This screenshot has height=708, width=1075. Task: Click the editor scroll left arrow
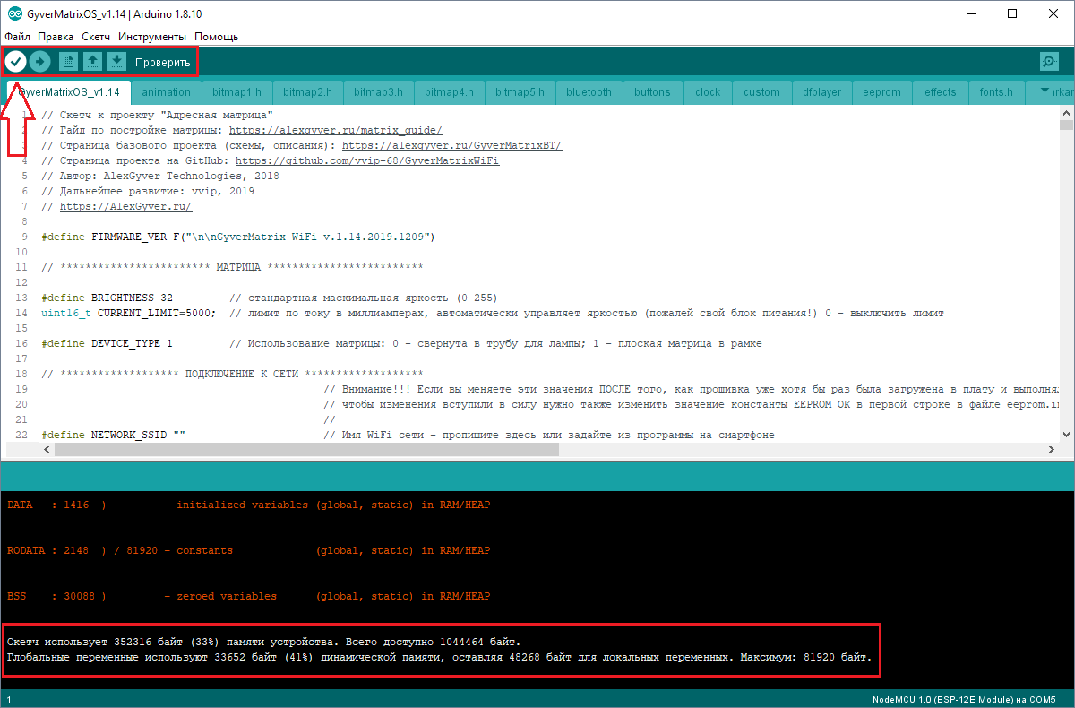pos(46,449)
